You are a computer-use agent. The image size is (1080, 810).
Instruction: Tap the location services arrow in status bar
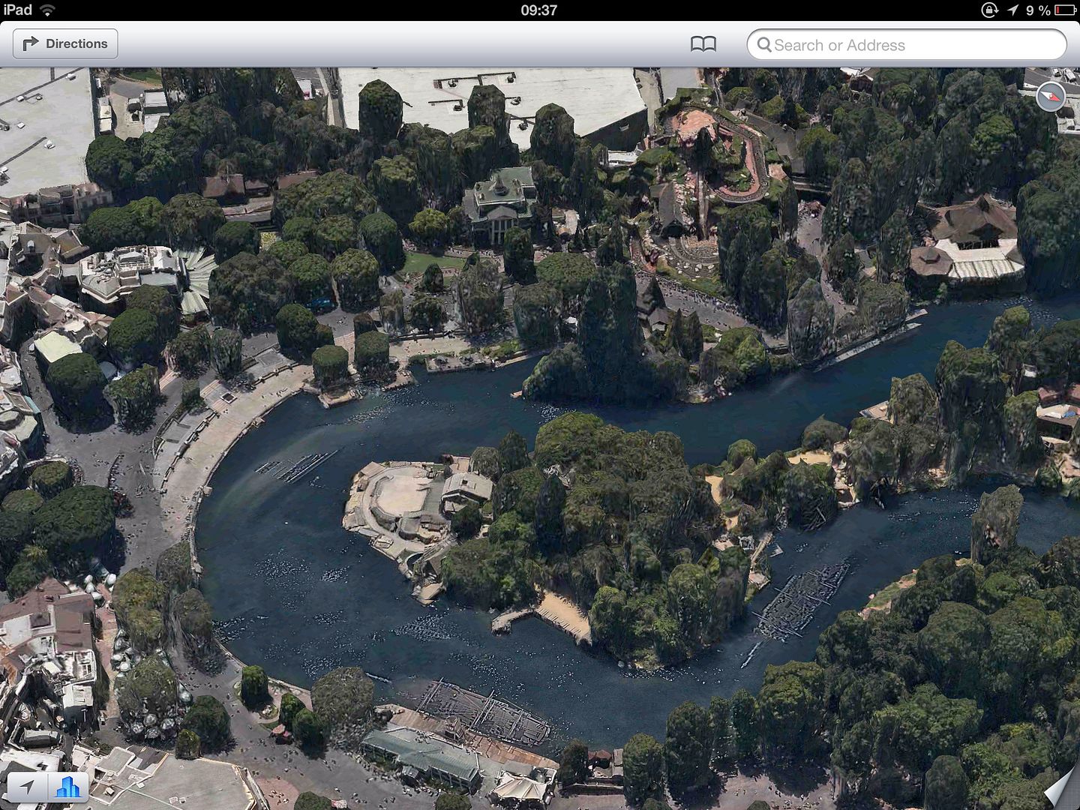pos(1012,10)
